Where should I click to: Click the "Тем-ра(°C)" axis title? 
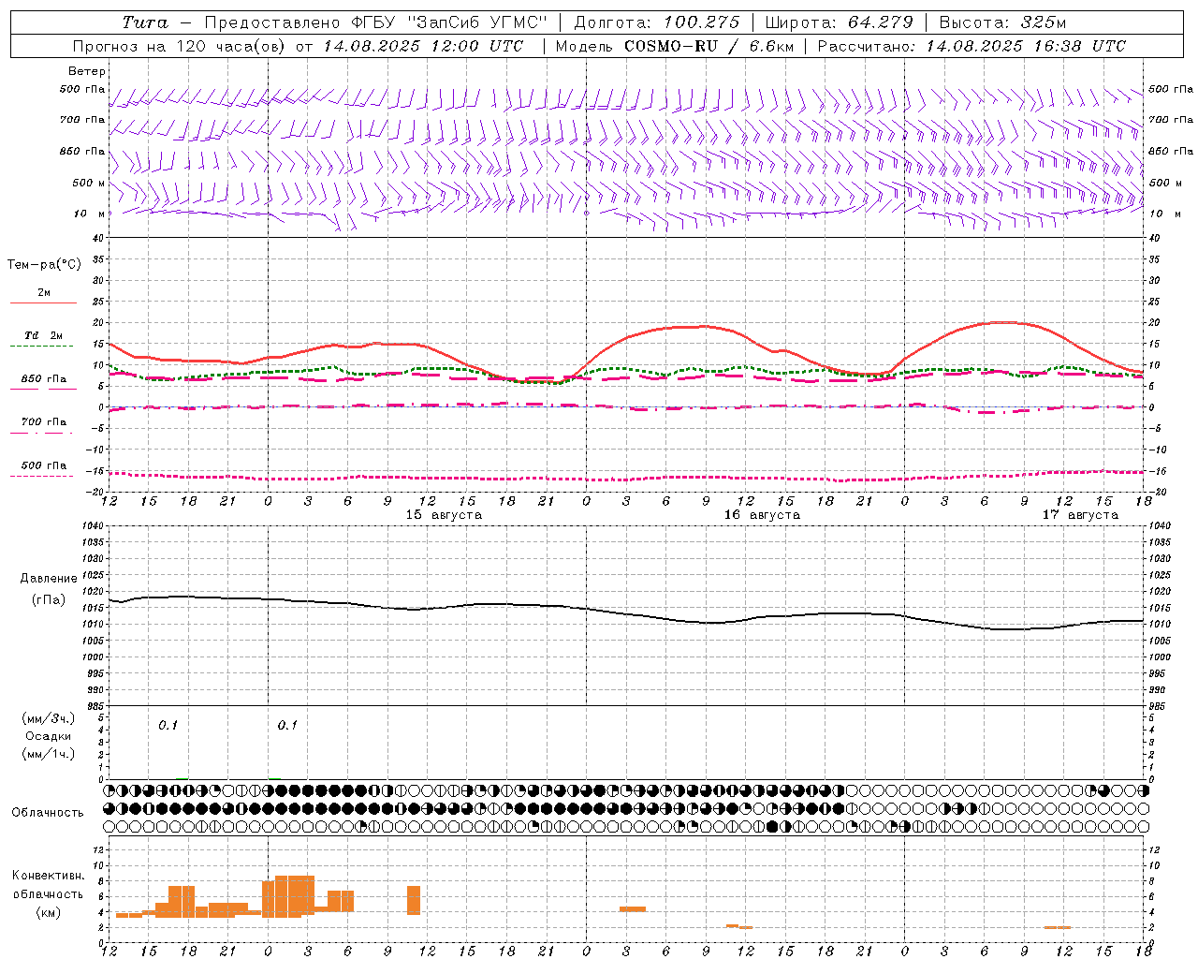coord(45,265)
